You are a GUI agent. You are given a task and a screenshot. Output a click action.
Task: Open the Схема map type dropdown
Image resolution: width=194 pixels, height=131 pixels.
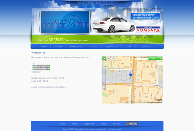155,58
